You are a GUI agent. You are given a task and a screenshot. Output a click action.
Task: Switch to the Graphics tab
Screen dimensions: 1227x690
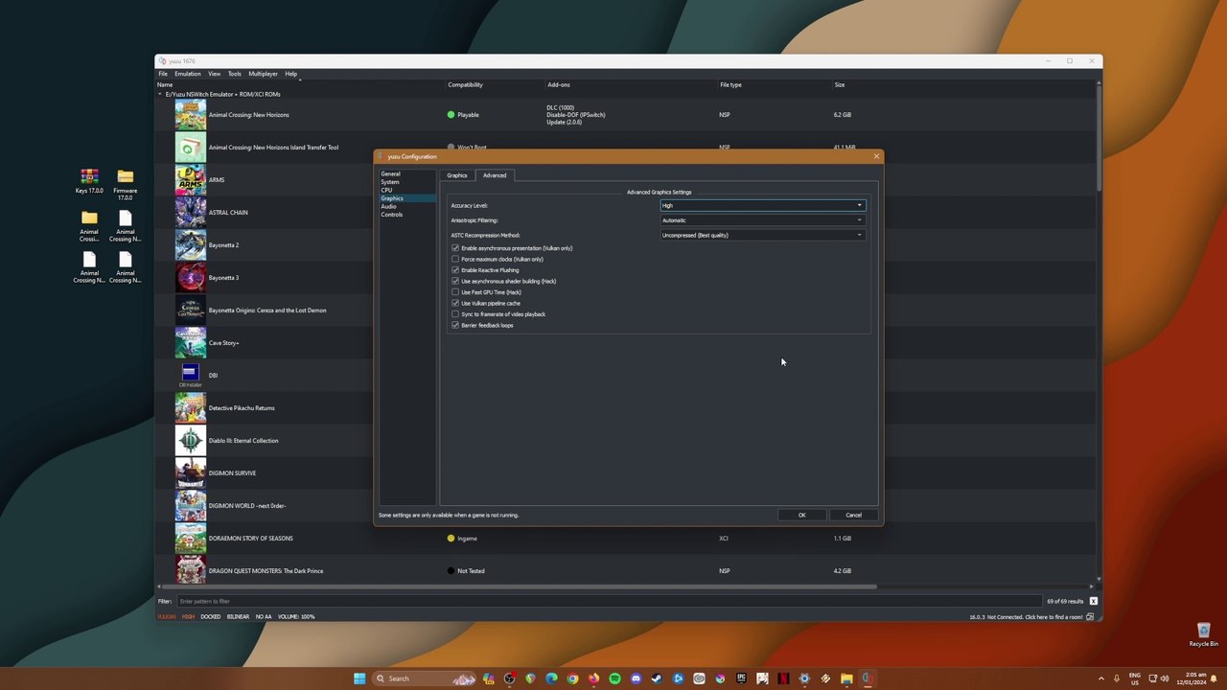pyautogui.click(x=457, y=175)
